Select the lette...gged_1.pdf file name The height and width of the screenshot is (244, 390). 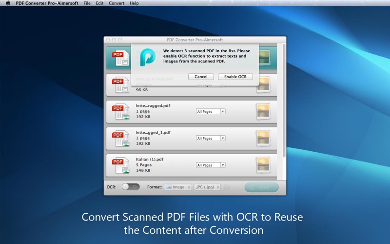pos(153,132)
